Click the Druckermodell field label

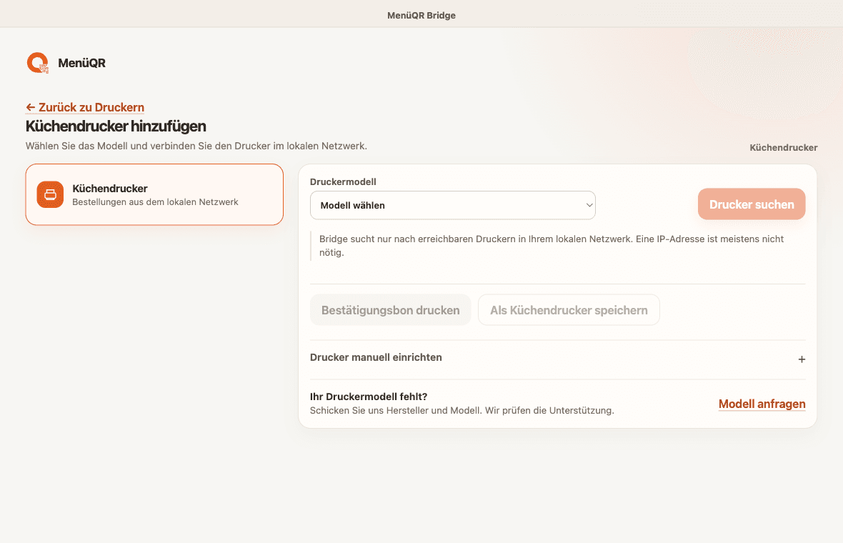[x=343, y=181]
